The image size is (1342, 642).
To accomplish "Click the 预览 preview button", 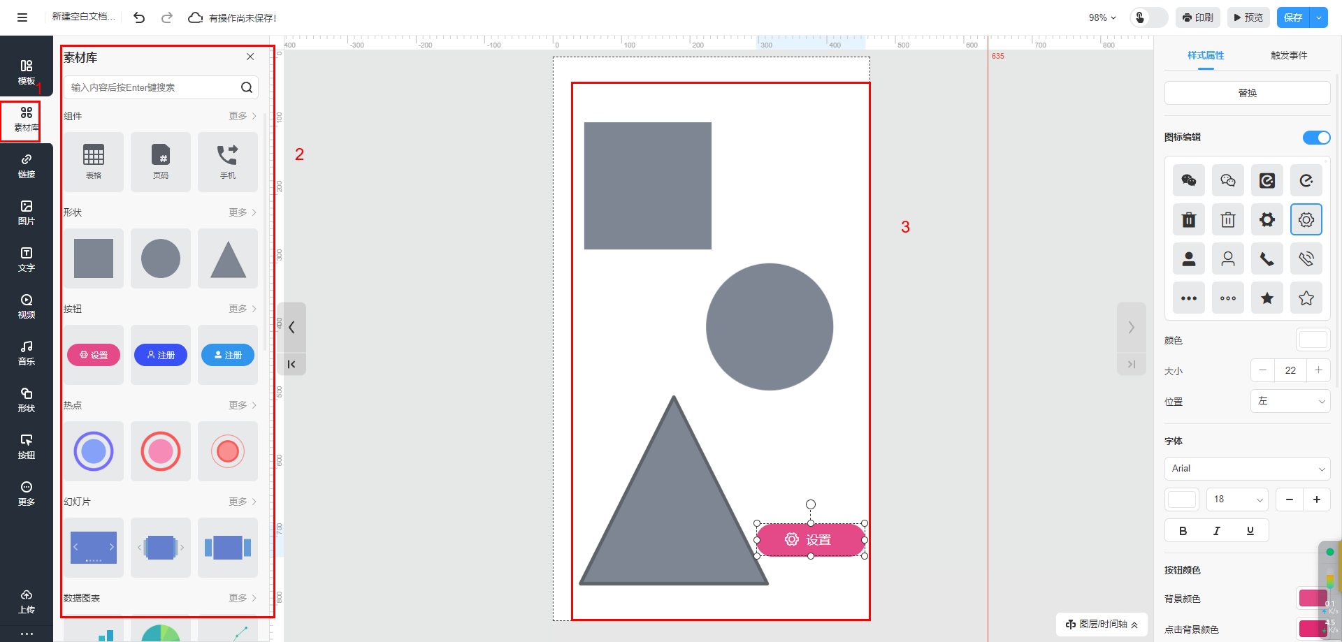I will tap(1248, 17).
